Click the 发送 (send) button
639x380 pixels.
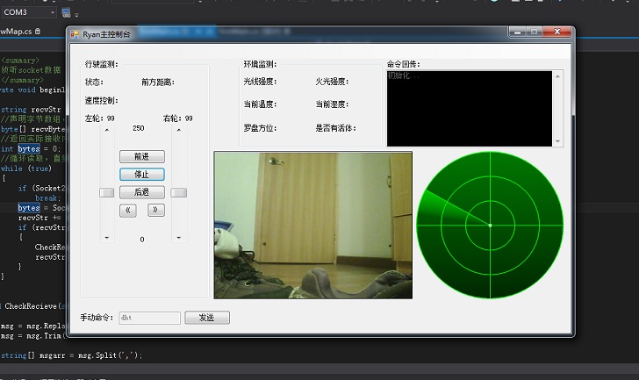[x=207, y=318]
